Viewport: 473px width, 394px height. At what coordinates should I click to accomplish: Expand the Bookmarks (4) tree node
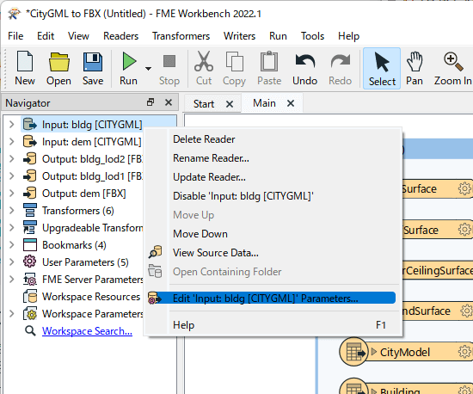(x=11, y=244)
